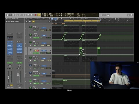
Task: Click the SAW track instrument icon
Action: click(30, 42)
